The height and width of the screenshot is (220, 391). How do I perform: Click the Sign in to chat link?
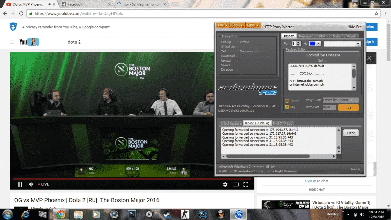tap(317, 181)
